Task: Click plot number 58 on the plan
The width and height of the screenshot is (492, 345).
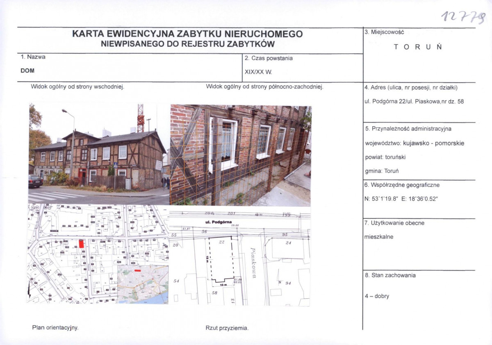Action: [214, 293]
